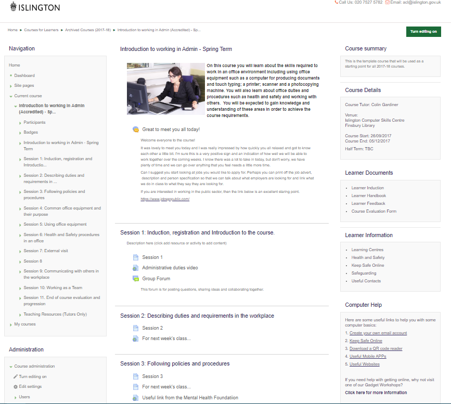The height and width of the screenshot is (404, 451).
Task: Expand the Participants tree node arrow
Action: pos(20,123)
